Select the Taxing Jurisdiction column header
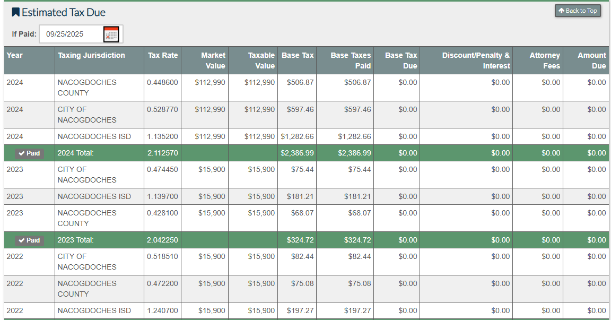The image size is (611, 320). (x=91, y=55)
